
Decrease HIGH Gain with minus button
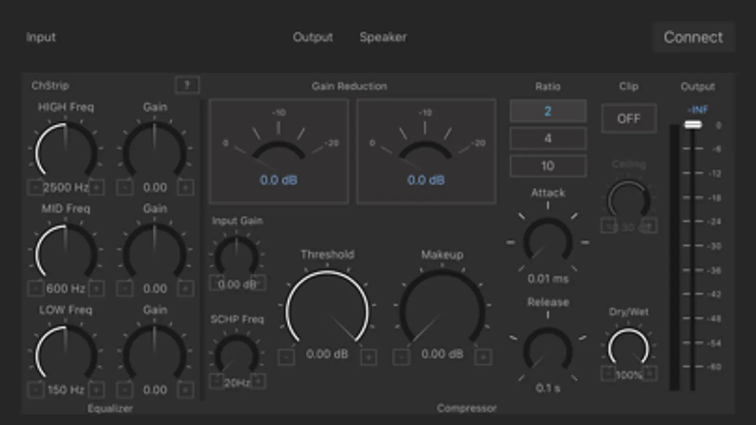tap(125, 187)
